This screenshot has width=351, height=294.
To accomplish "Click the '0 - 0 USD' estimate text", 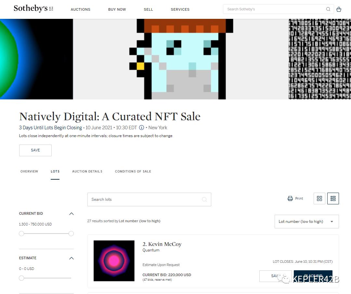I will (x=27, y=269).
